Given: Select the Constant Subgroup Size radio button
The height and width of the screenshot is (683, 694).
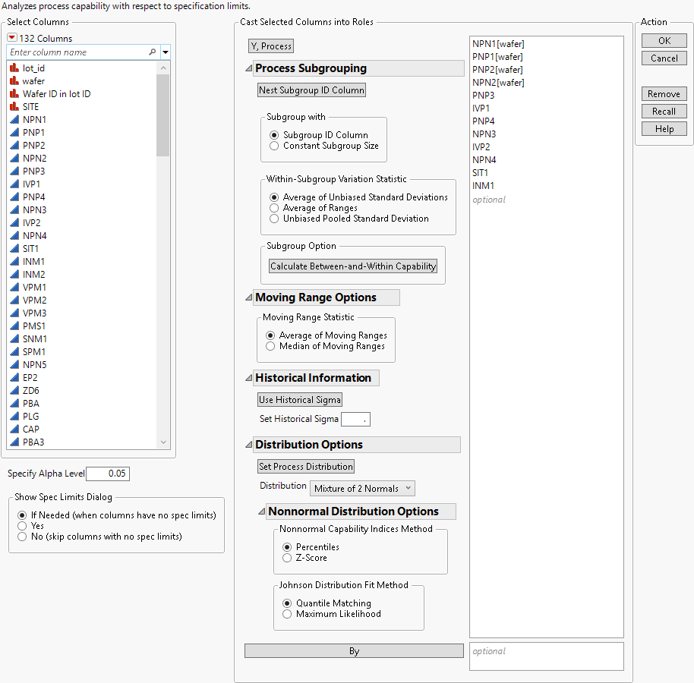Looking at the screenshot, I should click(275, 144).
